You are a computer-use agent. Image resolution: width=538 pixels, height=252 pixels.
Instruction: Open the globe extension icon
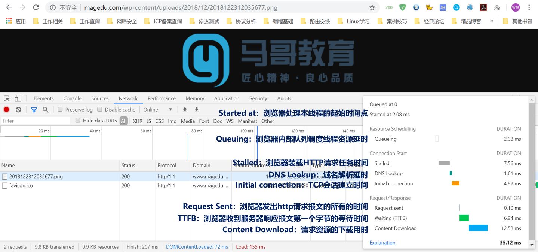click(470, 7)
